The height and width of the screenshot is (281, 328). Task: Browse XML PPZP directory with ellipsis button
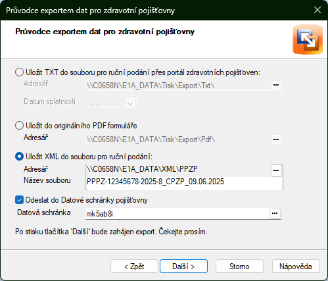276,170
